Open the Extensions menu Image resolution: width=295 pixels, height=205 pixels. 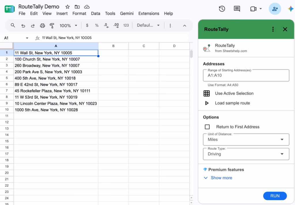pos(149,14)
